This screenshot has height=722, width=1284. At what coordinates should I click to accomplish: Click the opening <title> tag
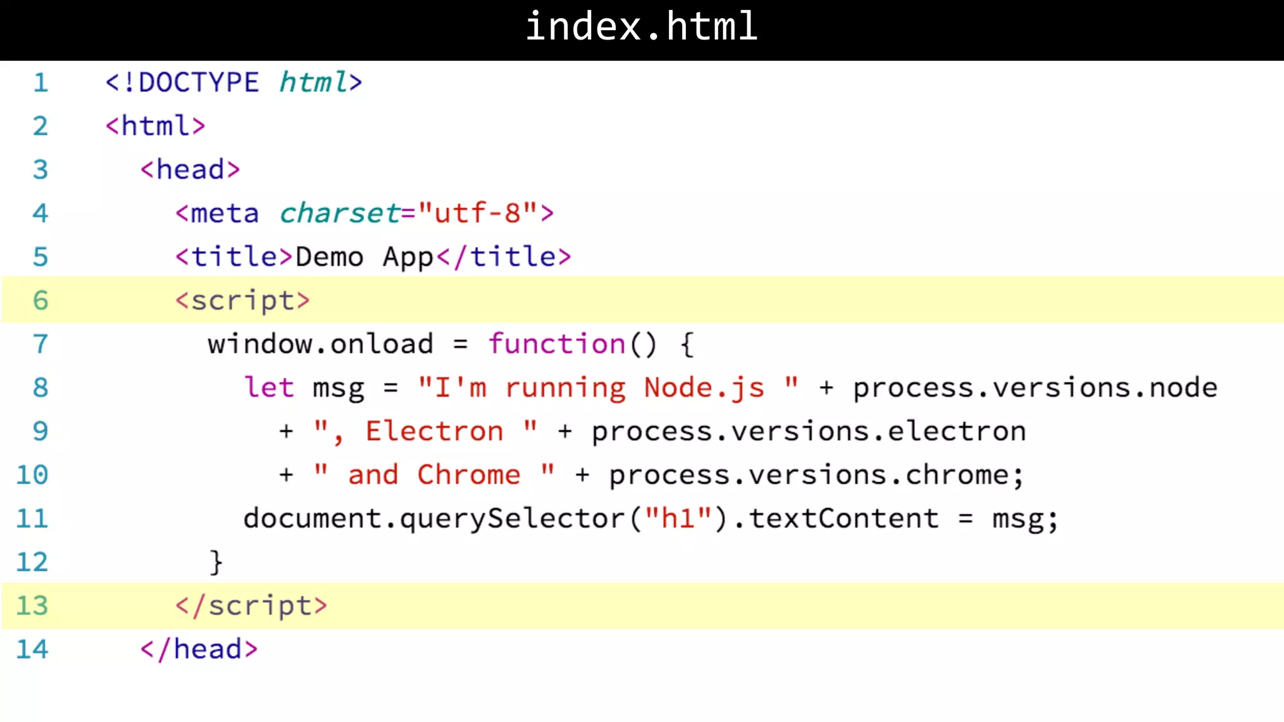(x=234, y=257)
